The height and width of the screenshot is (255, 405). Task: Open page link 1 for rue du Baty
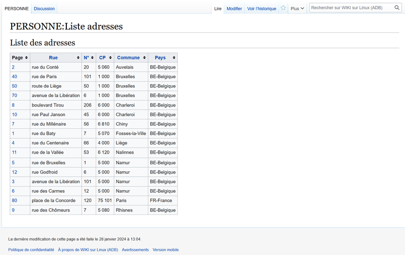(x=13, y=133)
